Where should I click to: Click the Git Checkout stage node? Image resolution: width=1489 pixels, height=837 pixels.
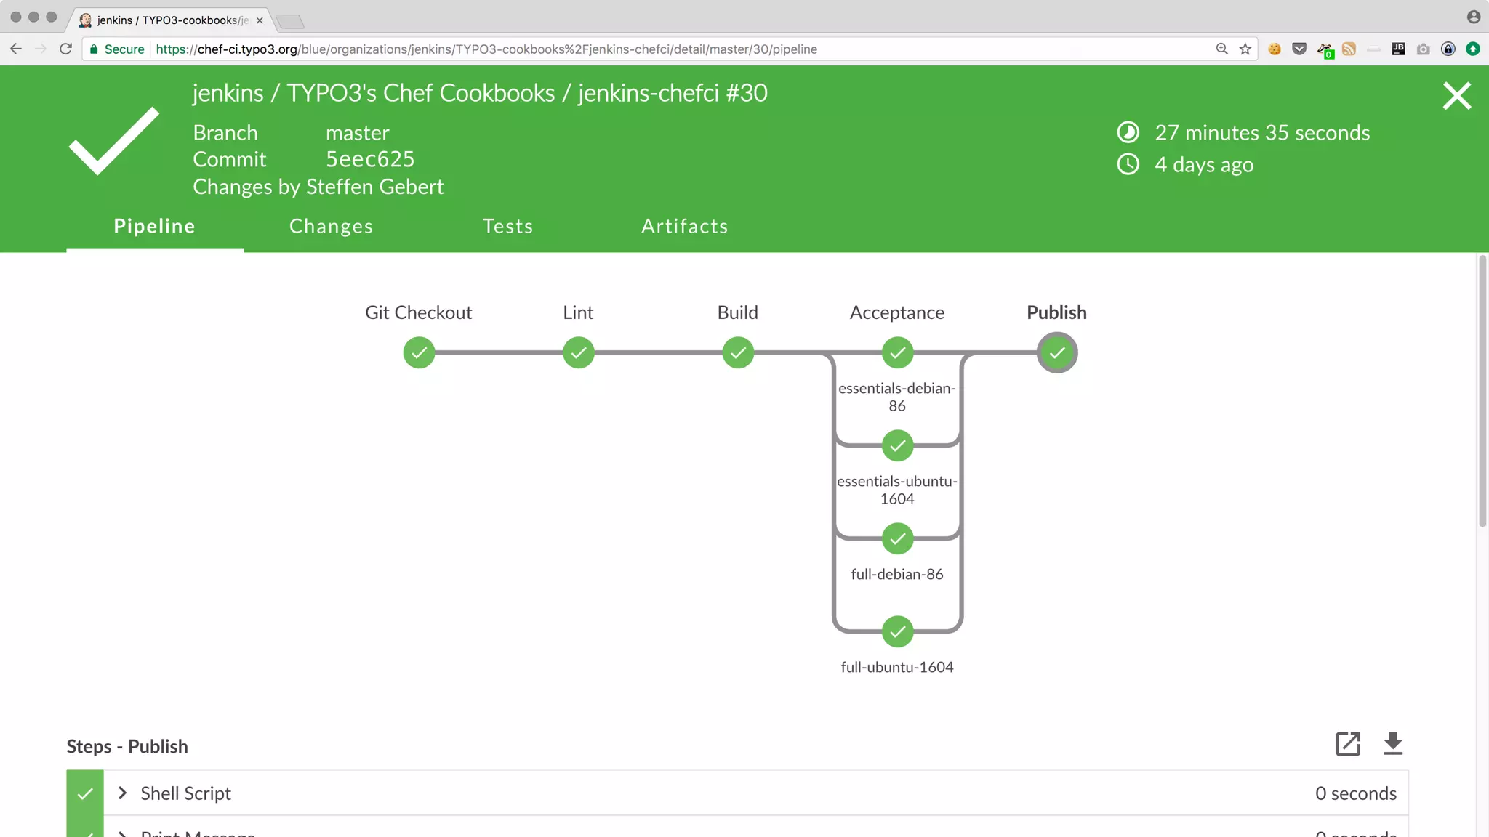[419, 353]
